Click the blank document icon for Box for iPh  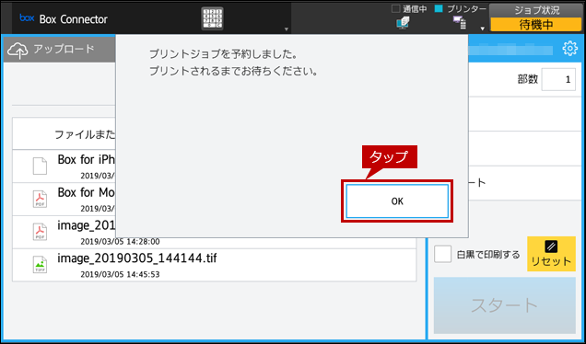pyautogui.click(x=40, y=166)
